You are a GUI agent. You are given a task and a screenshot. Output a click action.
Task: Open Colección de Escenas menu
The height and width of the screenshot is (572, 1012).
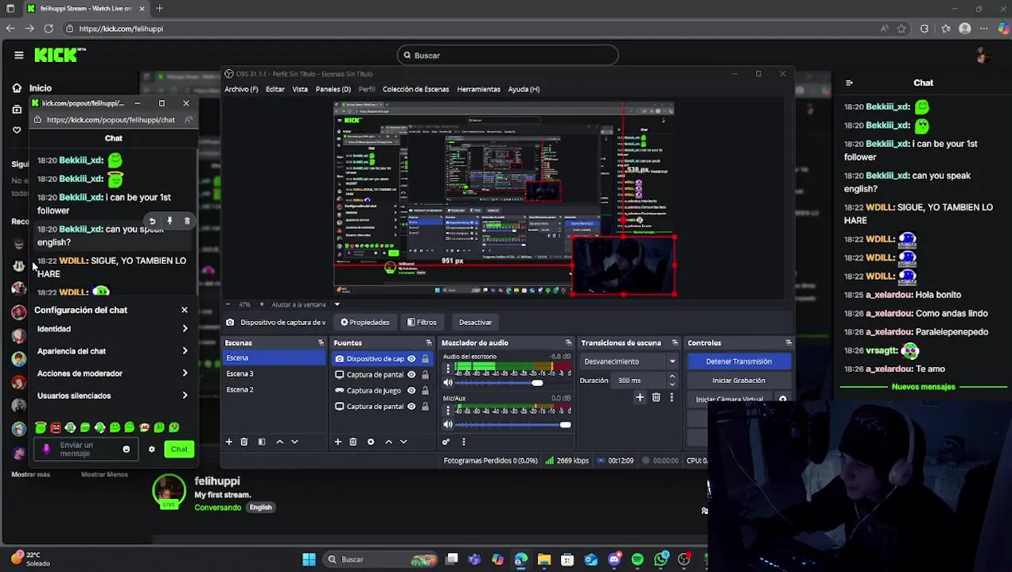point(416,89)
